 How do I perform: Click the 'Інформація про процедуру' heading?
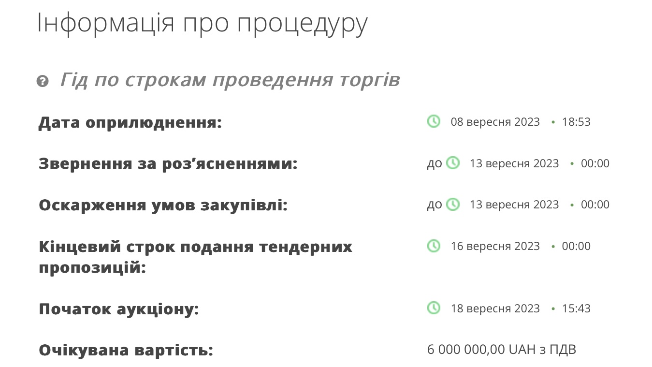(202, 22)
